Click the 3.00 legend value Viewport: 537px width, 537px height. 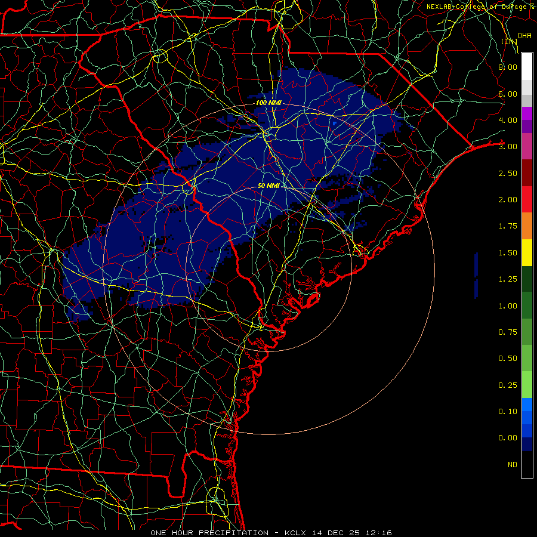click(x=508, y=147)
